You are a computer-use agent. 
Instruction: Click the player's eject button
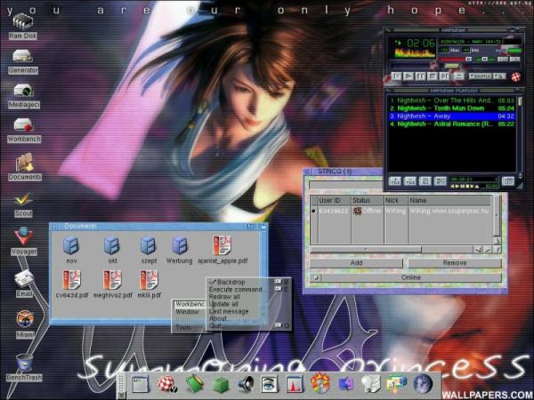458,76
